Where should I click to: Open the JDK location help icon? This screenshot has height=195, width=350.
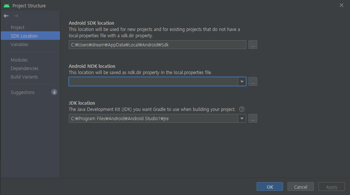click(242, 109)
